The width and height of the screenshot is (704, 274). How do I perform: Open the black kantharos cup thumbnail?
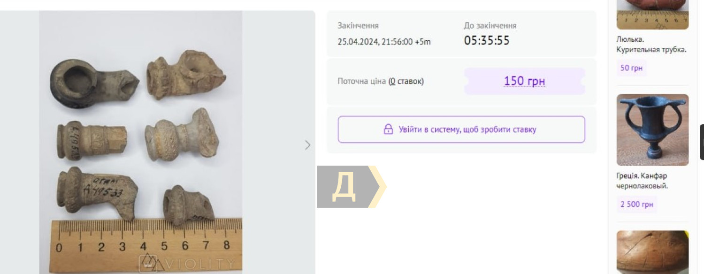point(652,130)
